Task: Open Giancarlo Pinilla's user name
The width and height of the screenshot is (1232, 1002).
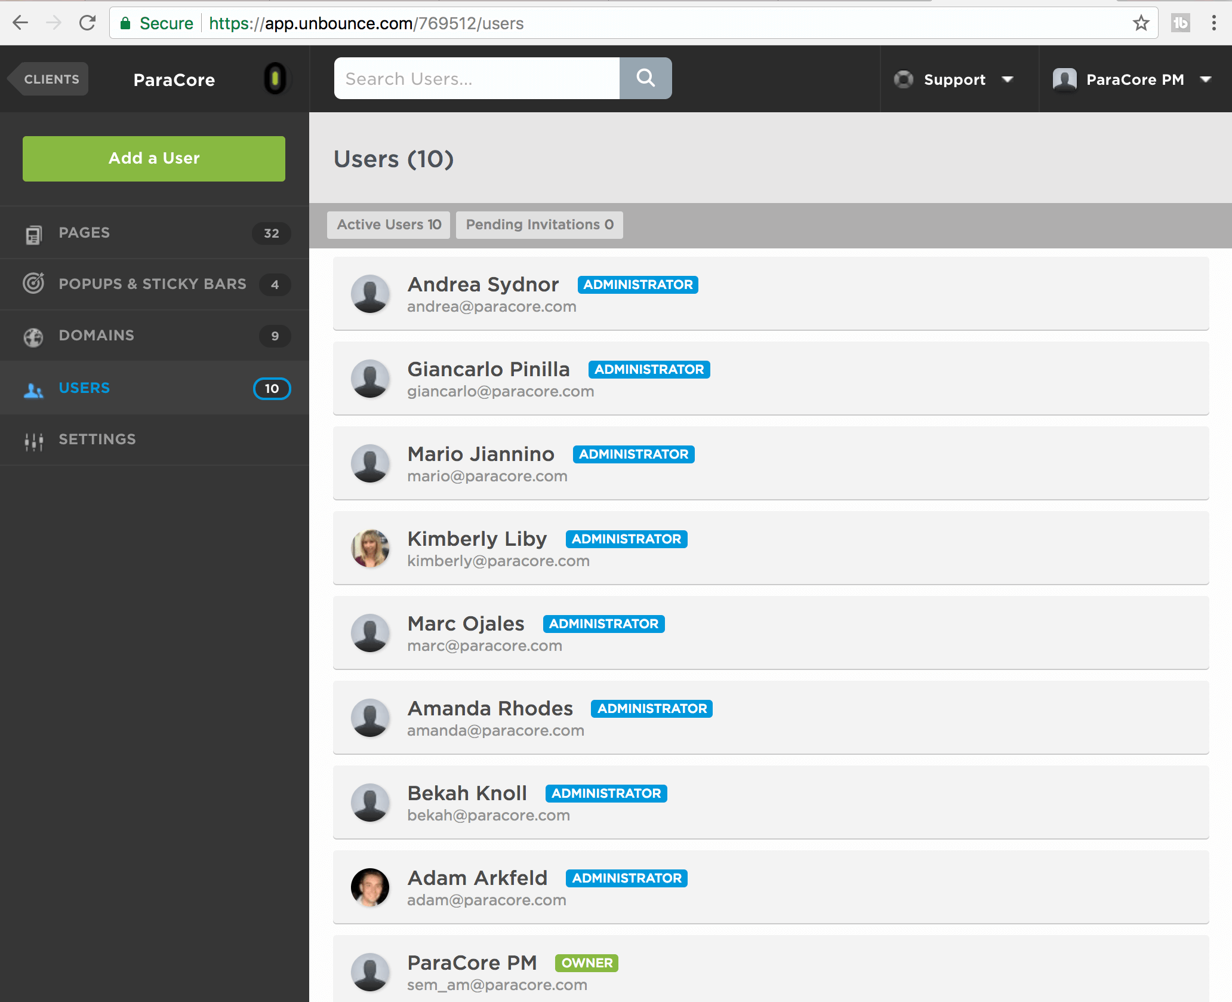Action: pos(489,369)
